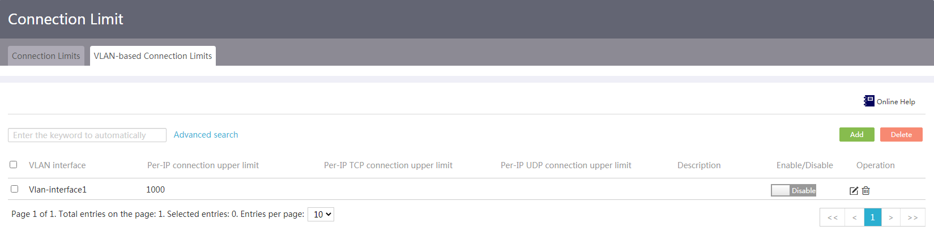Open the Online Help notebook icon

869,101
